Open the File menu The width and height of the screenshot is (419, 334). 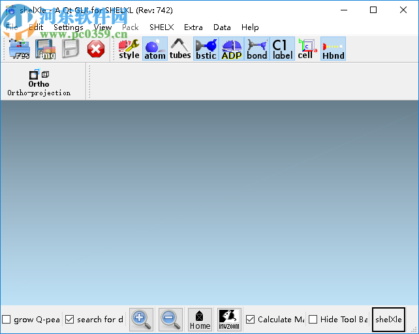click(12, 27)
